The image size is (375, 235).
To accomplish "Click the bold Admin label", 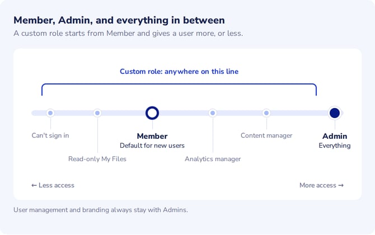I will 335,136.
